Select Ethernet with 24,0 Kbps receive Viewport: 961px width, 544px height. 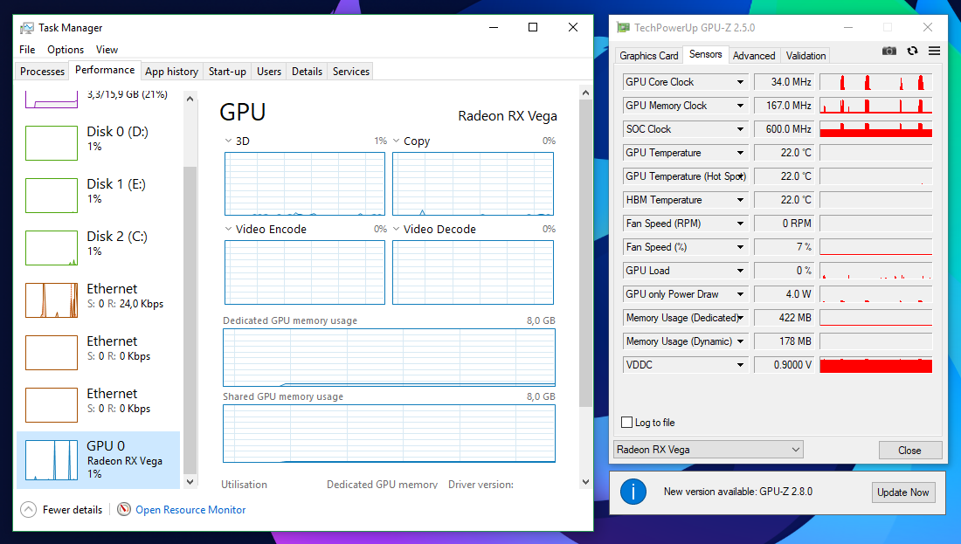click(98, 300)
